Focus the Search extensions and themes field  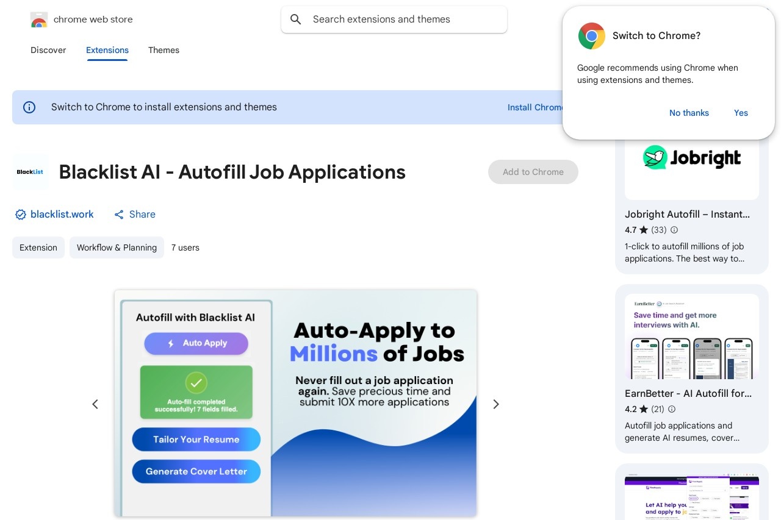pyautogui.click(x=394, y=20)
